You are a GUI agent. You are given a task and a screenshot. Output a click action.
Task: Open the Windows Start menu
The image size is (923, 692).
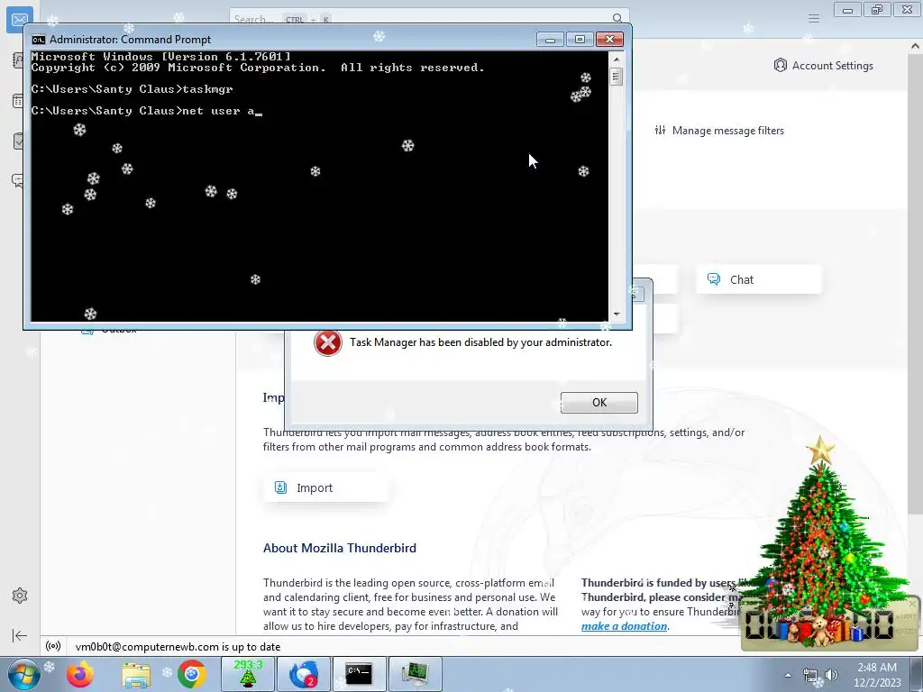tap(23, 674)
